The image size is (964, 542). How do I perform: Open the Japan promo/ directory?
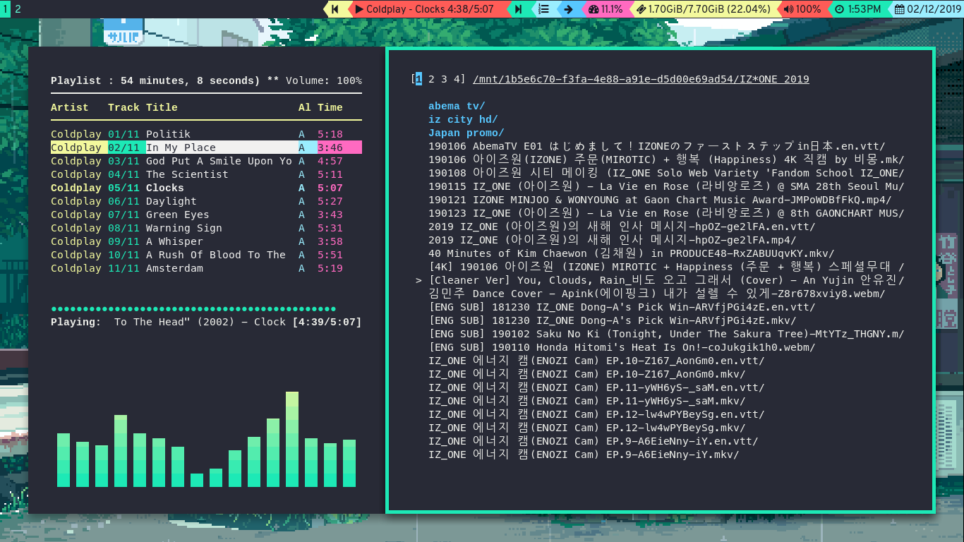(466, 133)
